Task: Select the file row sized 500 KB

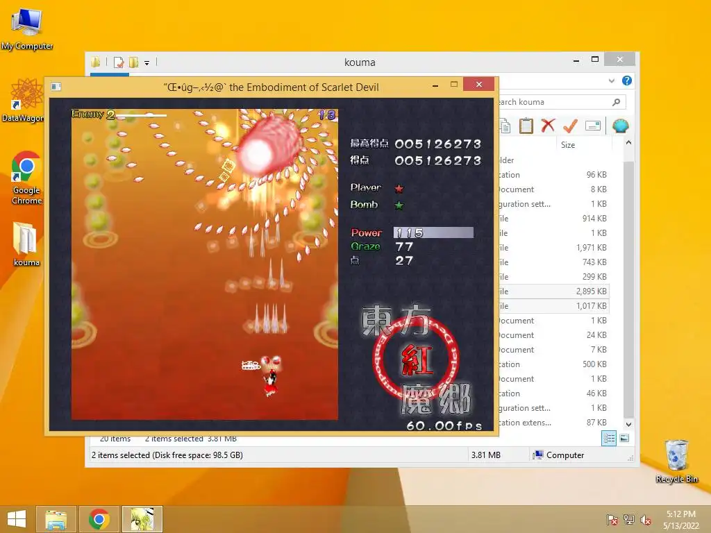Action: pyautogui.click(x=553, y=364)
